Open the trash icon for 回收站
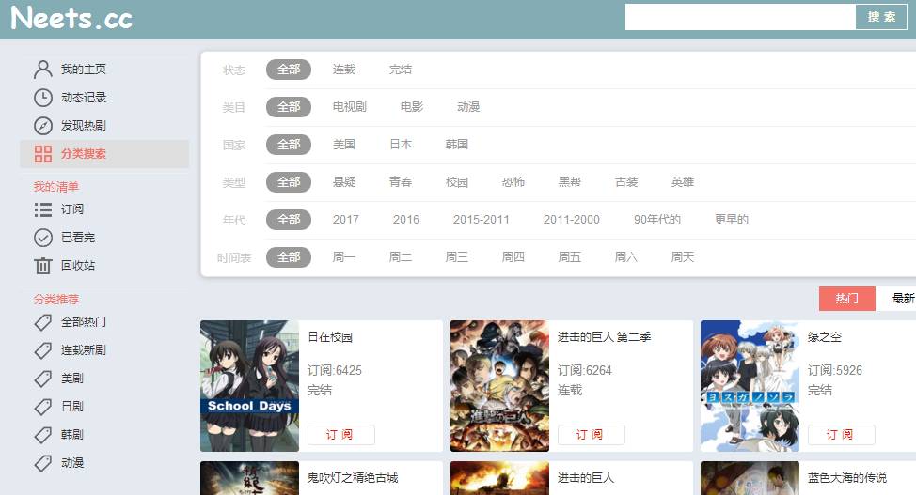The height and width of the screenshot is (495, 916). point(43,266)
